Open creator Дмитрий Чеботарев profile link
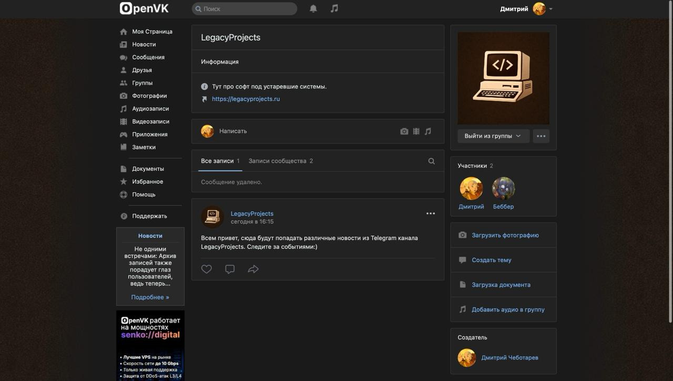Screen dimensions: 673x381 (509, 358)
